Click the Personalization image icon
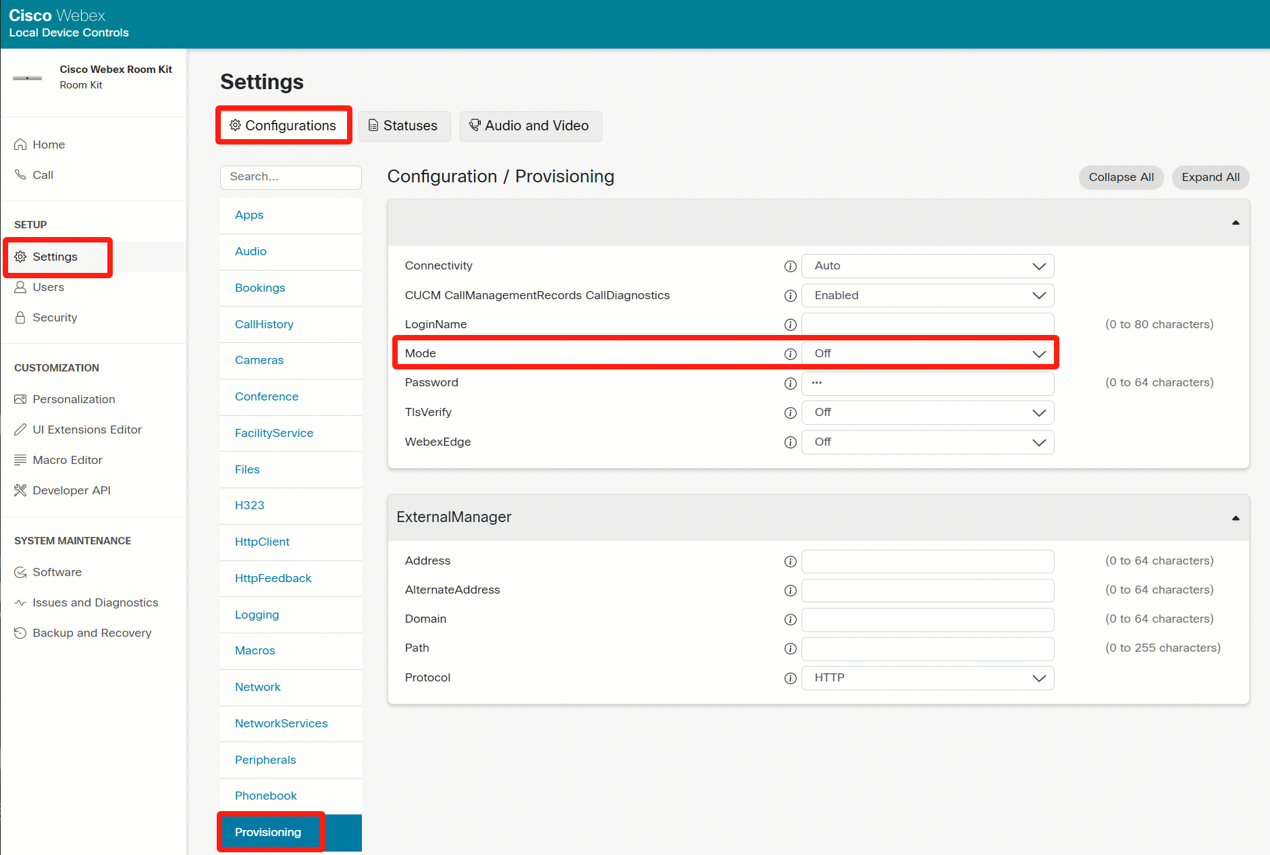 (20, 399)
